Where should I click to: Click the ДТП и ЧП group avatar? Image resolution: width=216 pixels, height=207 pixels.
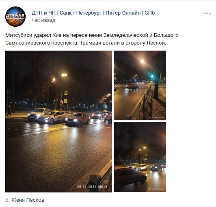pyautogui.click(x=15, y=17)
